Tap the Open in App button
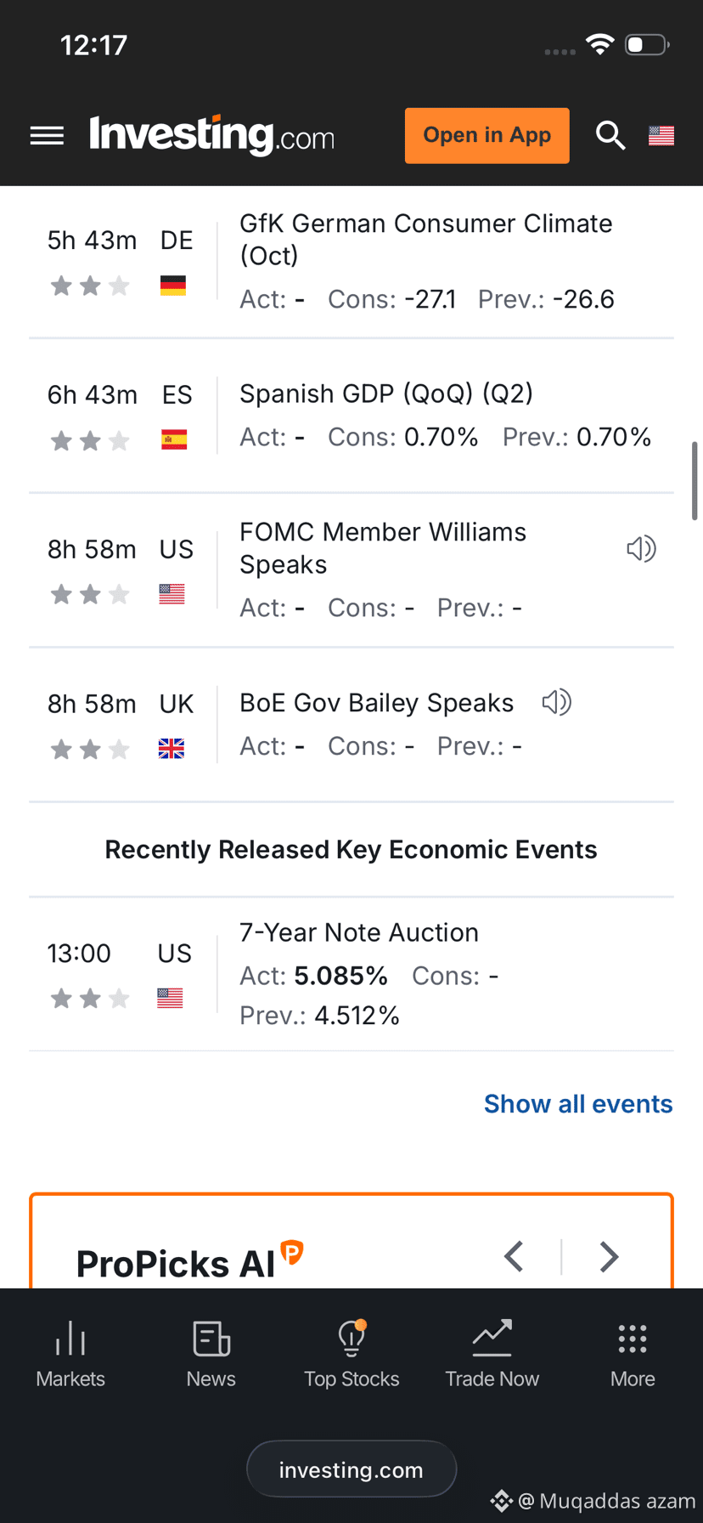The width and height of the screenshot is (703, 1523). [x=486, y=135]
